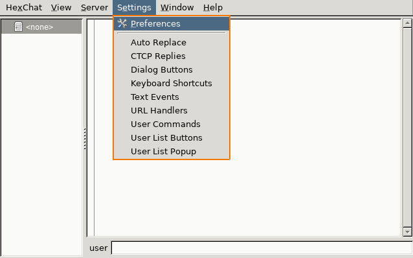The height and width of the screenshot is (258, 413).
Task: Click the server icon beside <none>
Action: [x=18, y=27]
